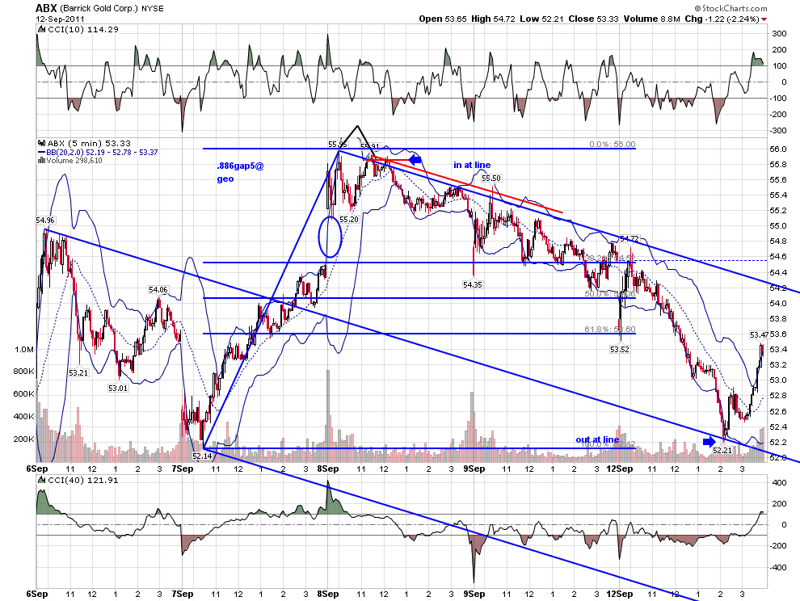Click the '.886gap5@' annotation text
Viewport: 800px width, 601px height.
(240, 166)
